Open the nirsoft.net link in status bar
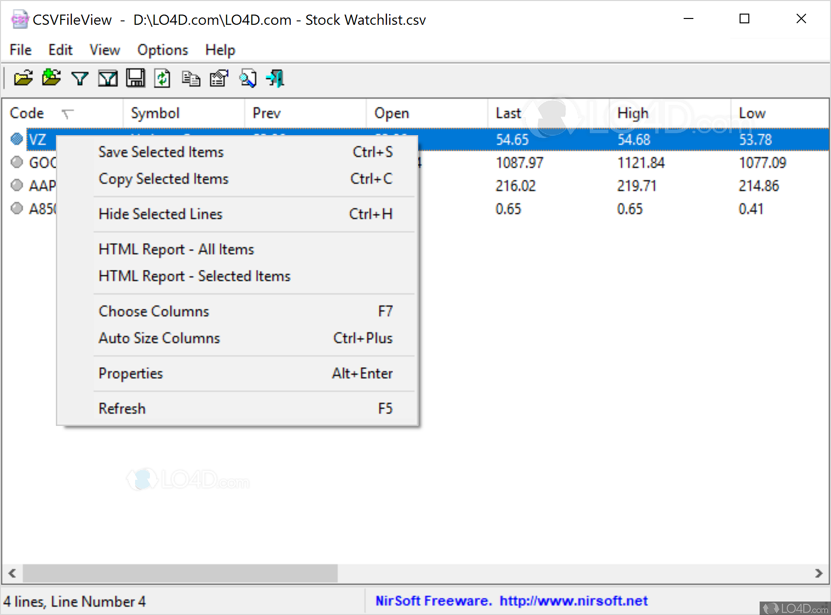Image resolution: width=831 pixels, height=615 pixels. tap(574, 601)
